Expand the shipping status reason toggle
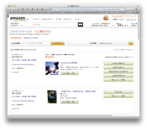This screenshot has width=147, height=129. (133, 57)
